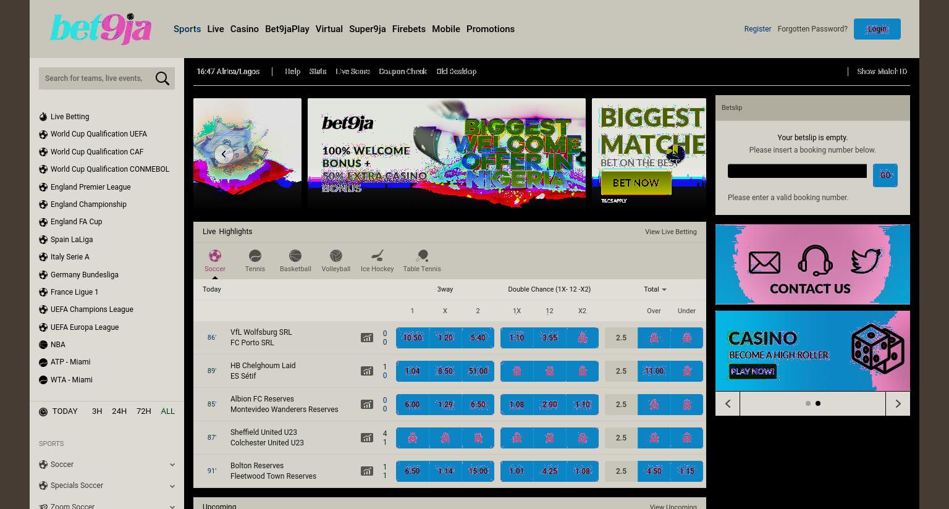
Task: Open UEFA Champions League in sidebar
Action: tap(91, 309)
